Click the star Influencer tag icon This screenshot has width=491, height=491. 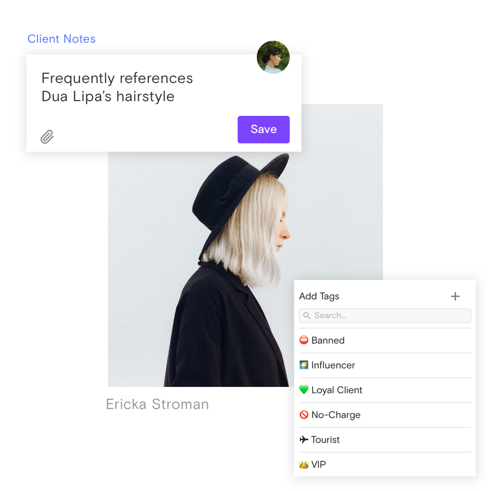click(304, 365)
